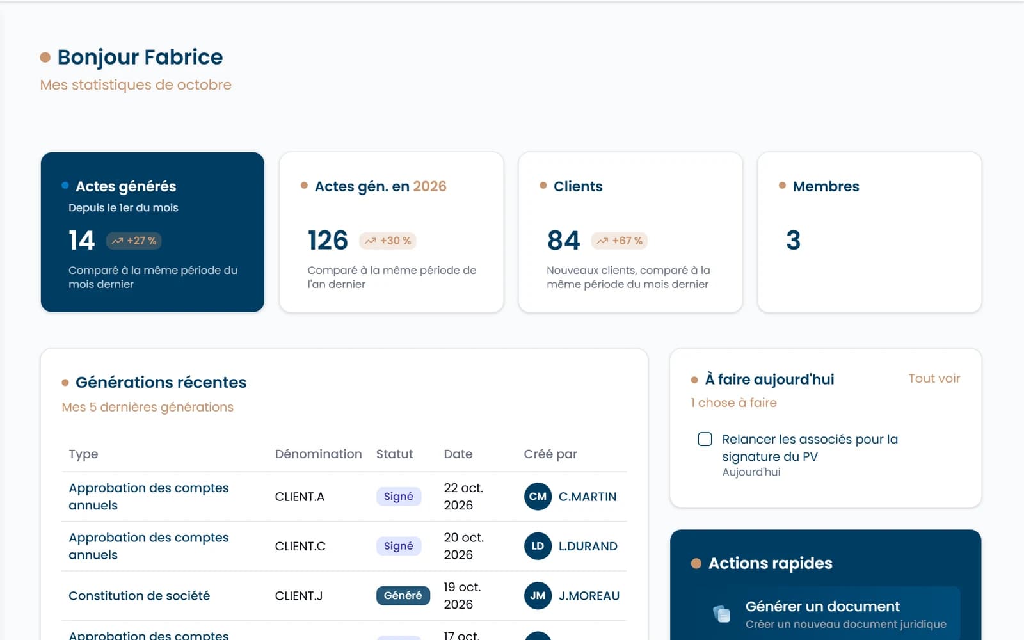Click the 19 oct. 2026 date cell
This screenshot has width=1024, height=640.
(x=462, y=596)
